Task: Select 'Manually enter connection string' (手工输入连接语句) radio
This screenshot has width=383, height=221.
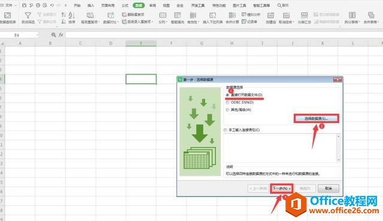Action: coord(225,130)
